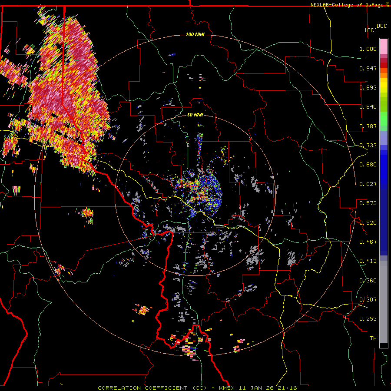The image size is (391, 391).
Task: Click the 0.360 scale value
Action: pyautogui.click(x=368, y=281)
